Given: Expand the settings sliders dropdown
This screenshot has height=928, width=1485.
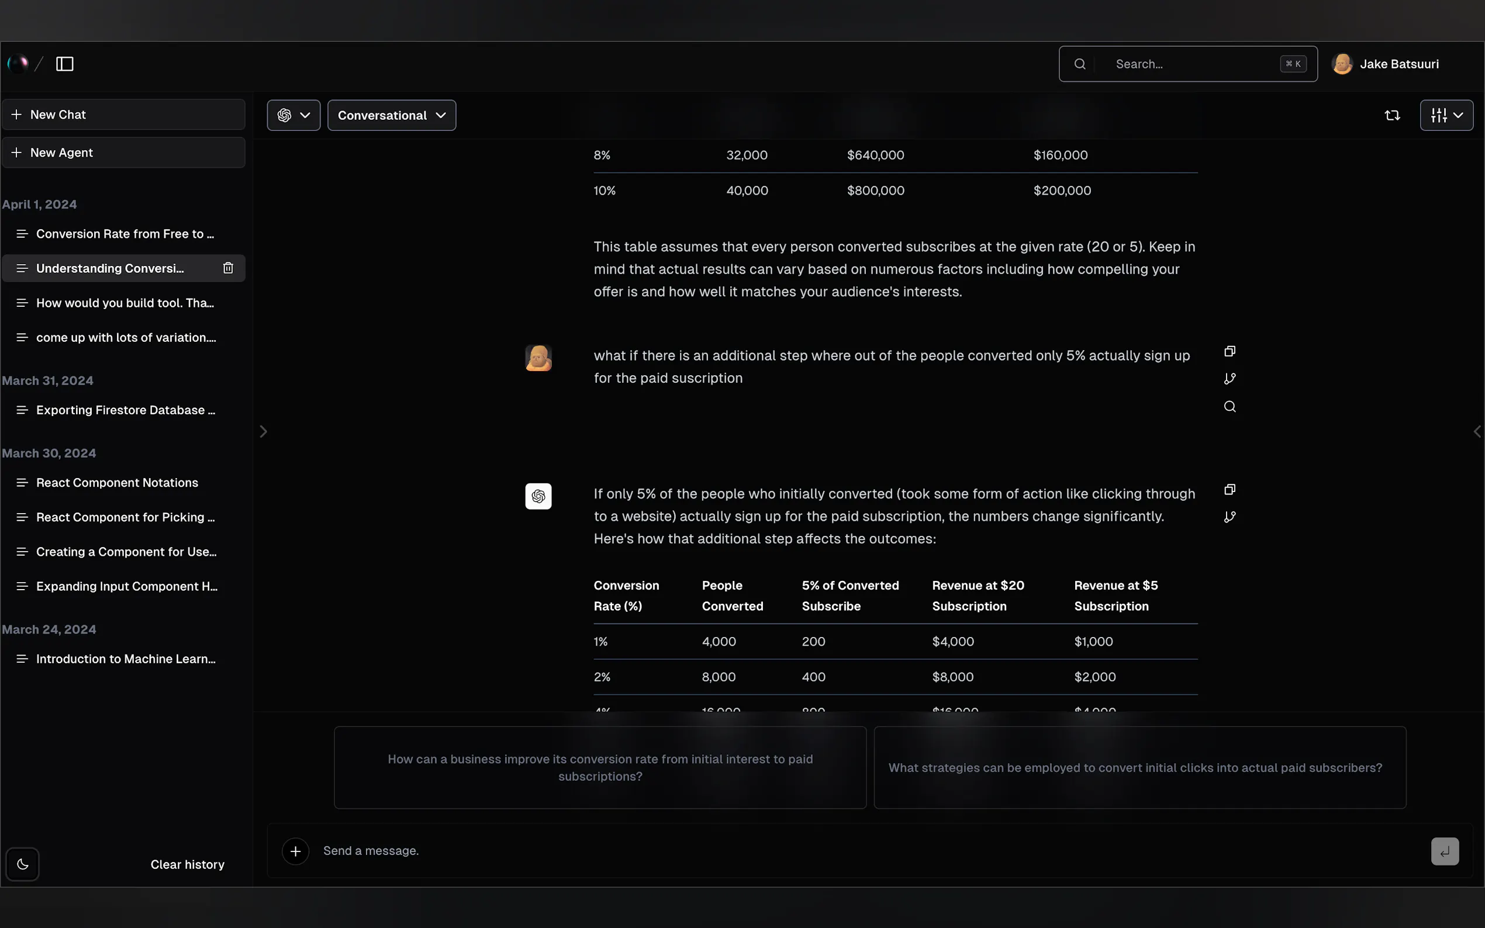Looking at the screenshot, I should coord(1446,115).
